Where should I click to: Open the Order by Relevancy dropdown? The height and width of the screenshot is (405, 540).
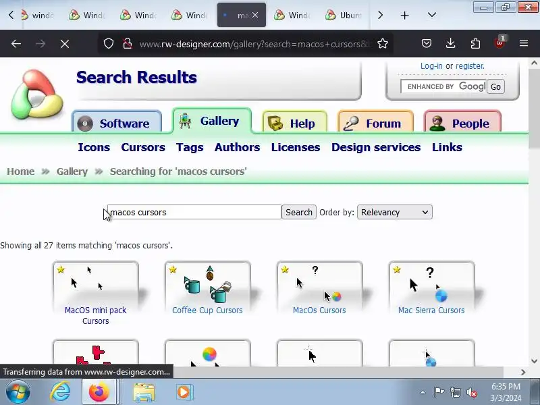tap(395, 212)
